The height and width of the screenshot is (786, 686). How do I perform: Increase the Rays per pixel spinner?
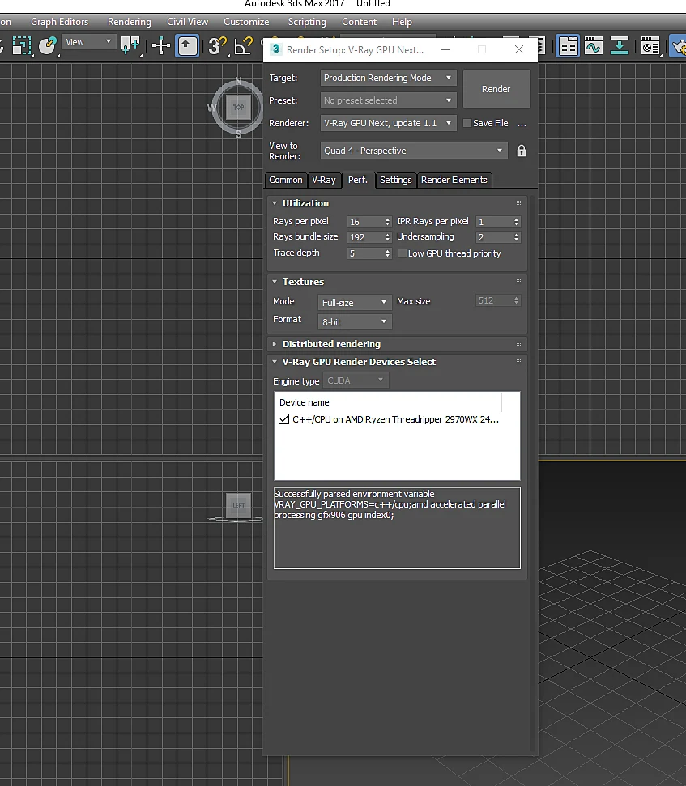pos(388,219)
